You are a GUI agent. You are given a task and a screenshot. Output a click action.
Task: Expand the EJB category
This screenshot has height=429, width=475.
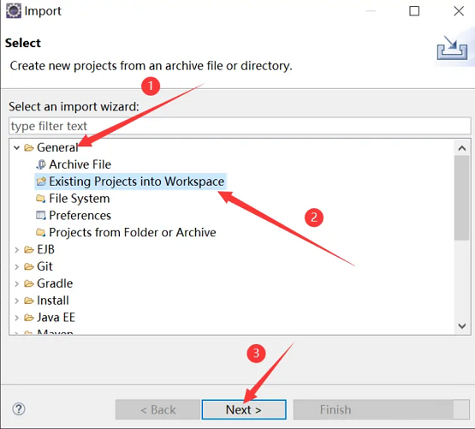16,249
